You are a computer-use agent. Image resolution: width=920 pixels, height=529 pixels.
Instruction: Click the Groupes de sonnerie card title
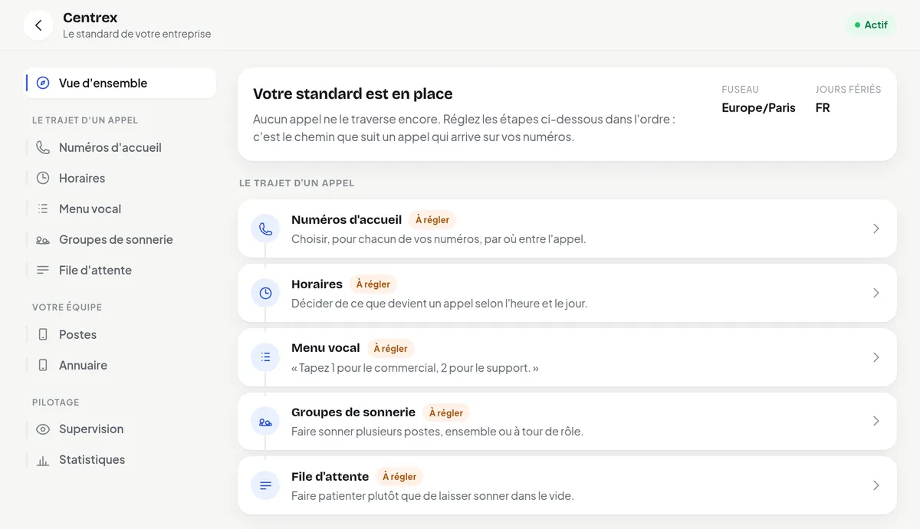click(x=353, y=412)
